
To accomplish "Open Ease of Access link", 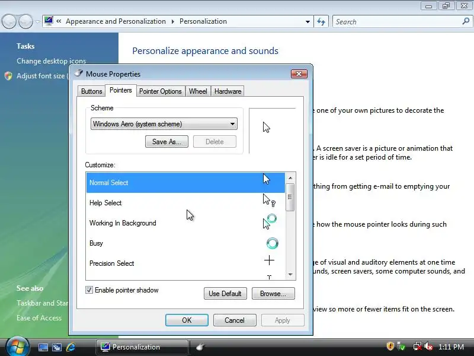I will (39, 318).
